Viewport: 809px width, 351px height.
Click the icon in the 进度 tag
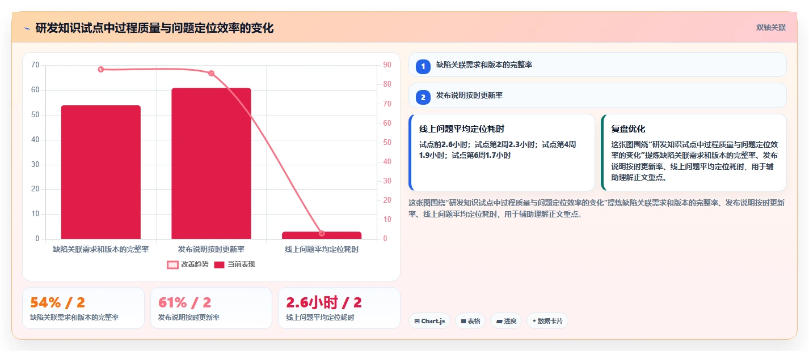[x=499, y=321]
